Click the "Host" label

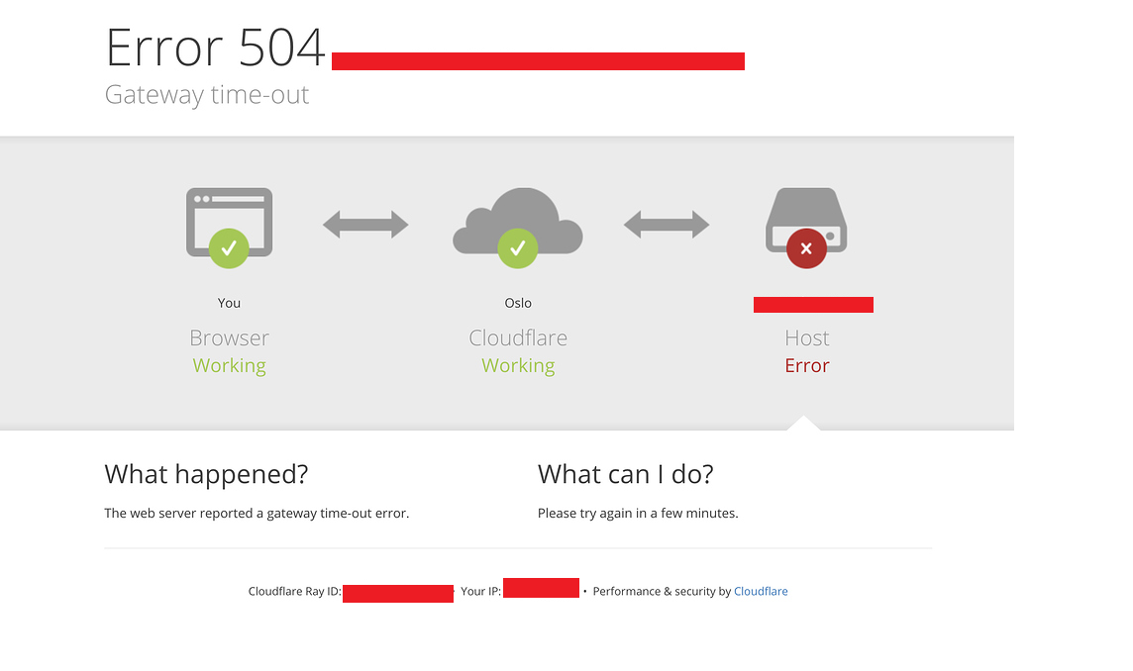coord(807,337)
